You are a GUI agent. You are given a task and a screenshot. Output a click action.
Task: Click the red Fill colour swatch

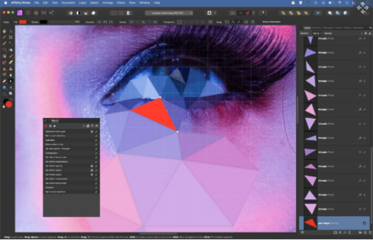coord(22,22)
